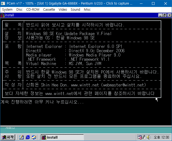Open the CD-ROM menu
Viewport: 172px width, 141px height.
pos(33,10)
